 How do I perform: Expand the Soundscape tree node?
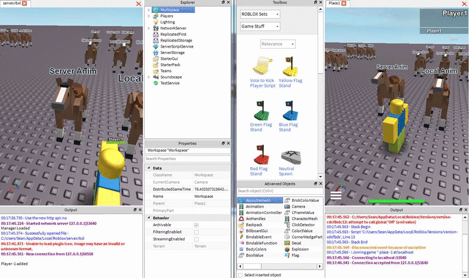pos(149,77)
